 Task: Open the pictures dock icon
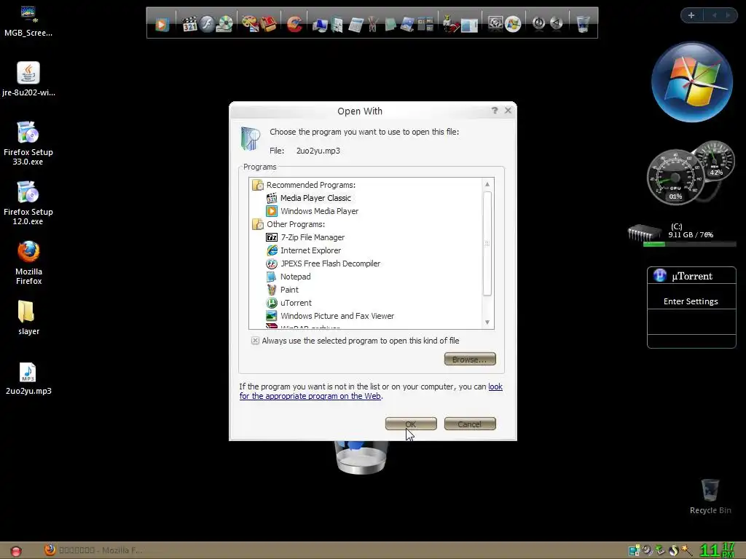tap(407, 24)
